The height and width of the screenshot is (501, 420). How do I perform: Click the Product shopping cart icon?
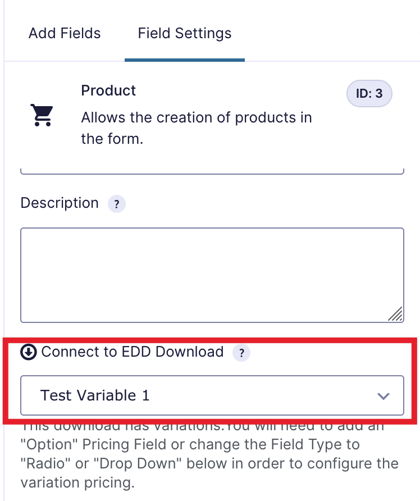click(41, 115)
